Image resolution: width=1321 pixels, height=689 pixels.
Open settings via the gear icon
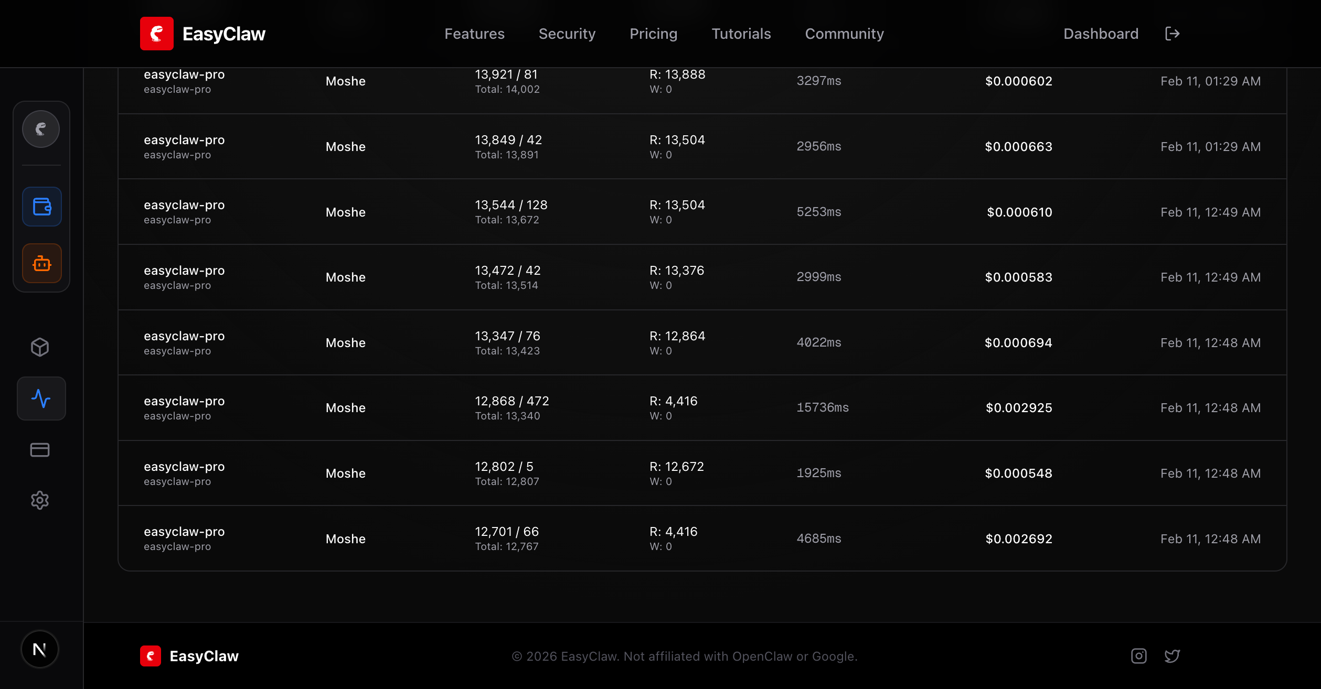tap(40, 500)
